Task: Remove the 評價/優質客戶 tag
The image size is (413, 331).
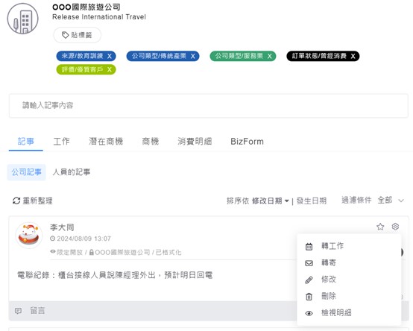Action: (x=110, y=69)
